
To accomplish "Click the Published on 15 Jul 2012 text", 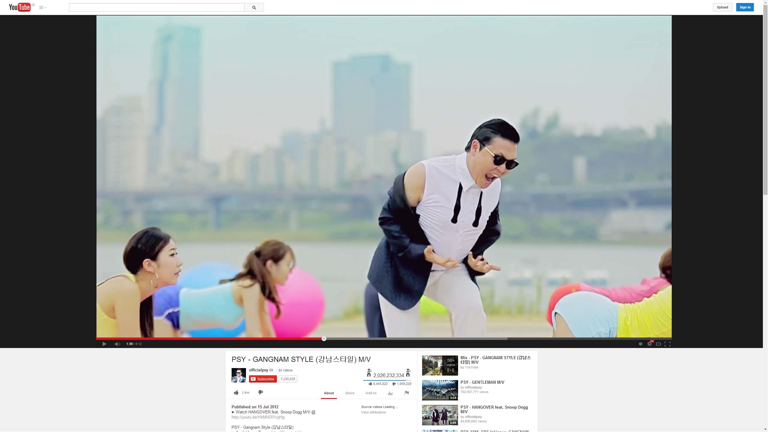I will [255, 407].
